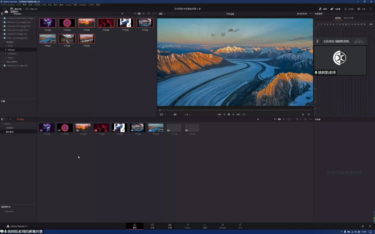Image resolution: width=375 pixels, height=234 pixels.
Task: Collapse the Master bin in media pool
Action: (x=2, y=124)
